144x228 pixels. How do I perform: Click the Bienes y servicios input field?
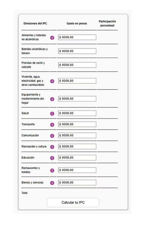[x=77, y=183]
